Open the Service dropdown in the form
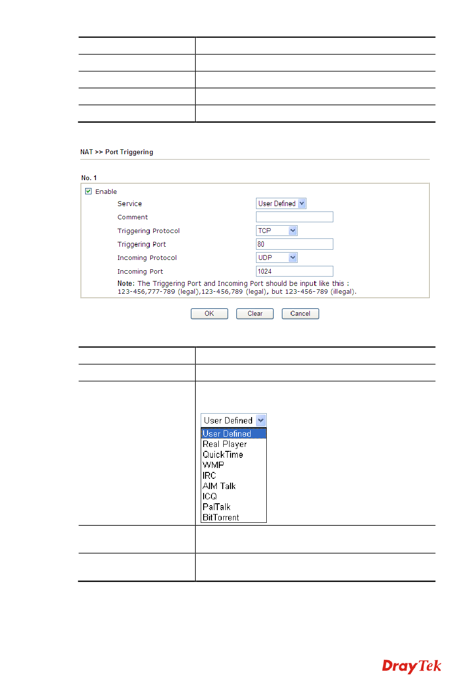Screen dimensions: 465x679 281,204
